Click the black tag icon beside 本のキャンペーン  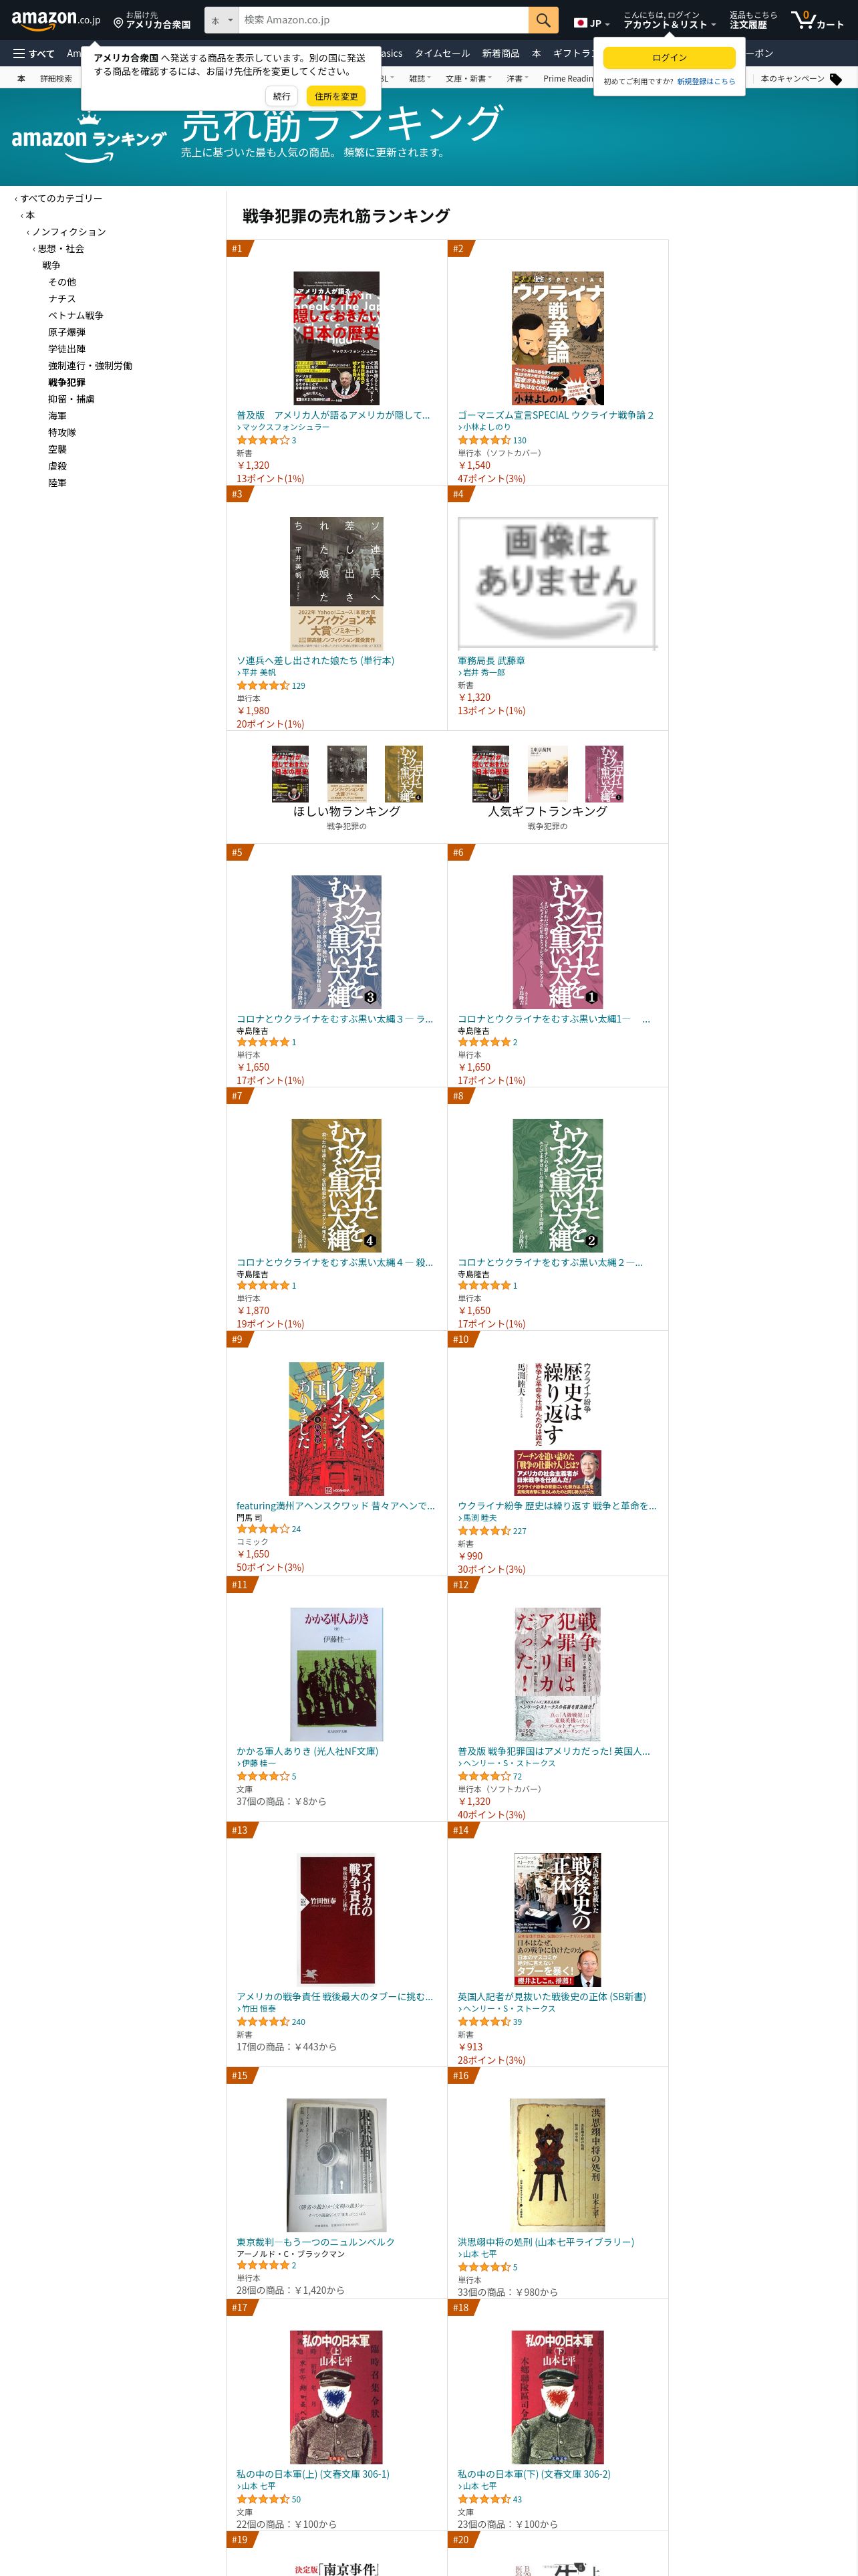click(x=836, y=79)
